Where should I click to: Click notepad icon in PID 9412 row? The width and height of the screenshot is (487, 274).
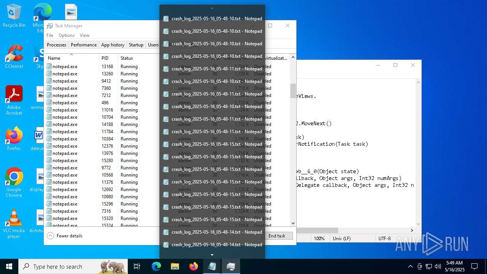point(49,81)
